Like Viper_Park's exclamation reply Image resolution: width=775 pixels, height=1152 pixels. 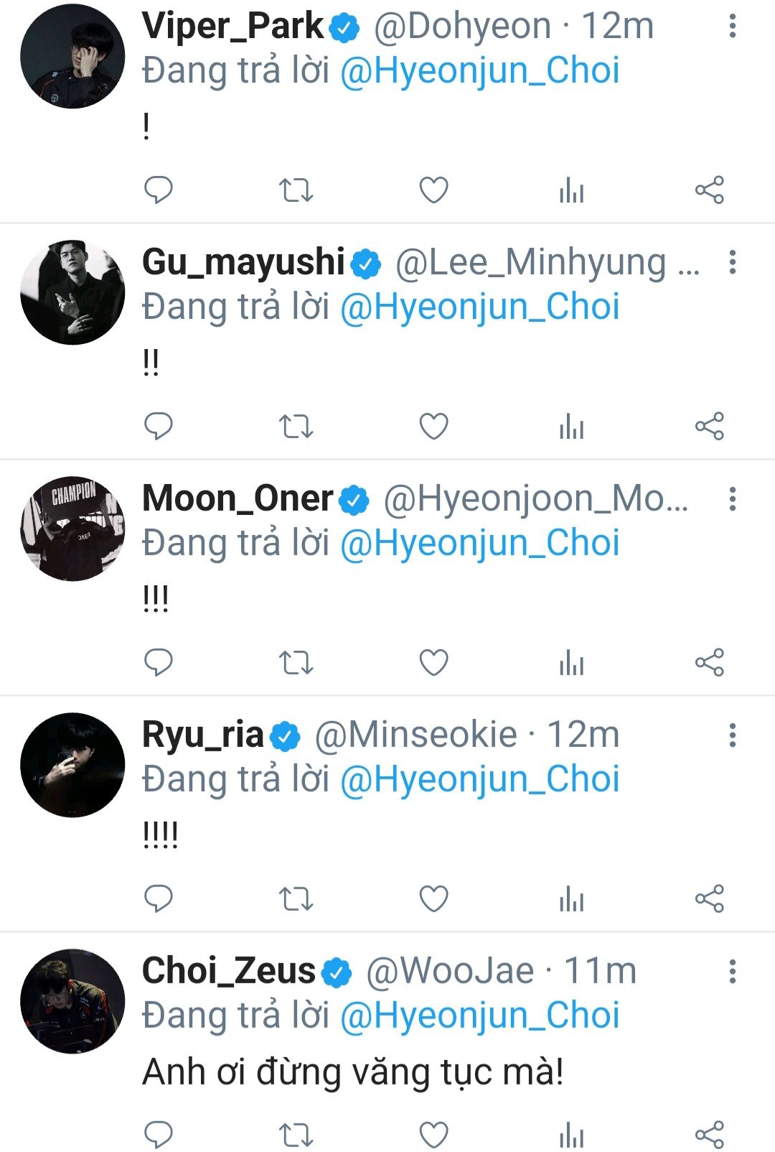(x=433, y=190)
